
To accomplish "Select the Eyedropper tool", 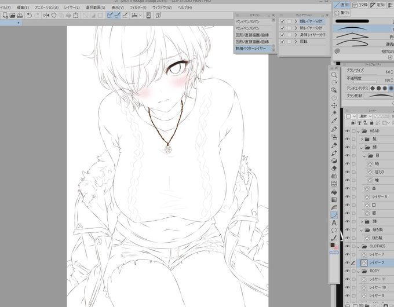I will (x=334, y=121).
